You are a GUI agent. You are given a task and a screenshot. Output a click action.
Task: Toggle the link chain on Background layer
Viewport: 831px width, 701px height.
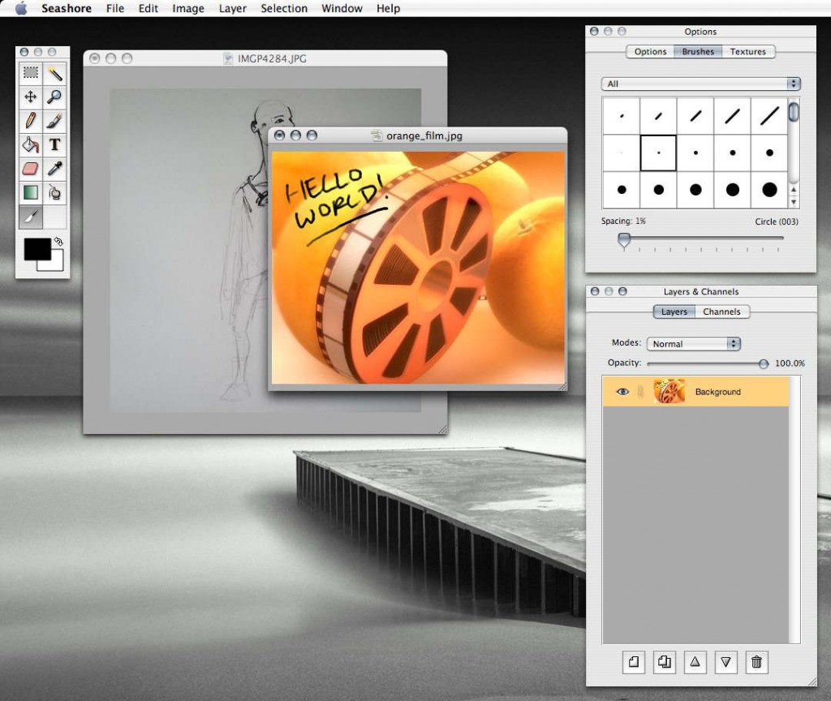[x=640, y=392]
